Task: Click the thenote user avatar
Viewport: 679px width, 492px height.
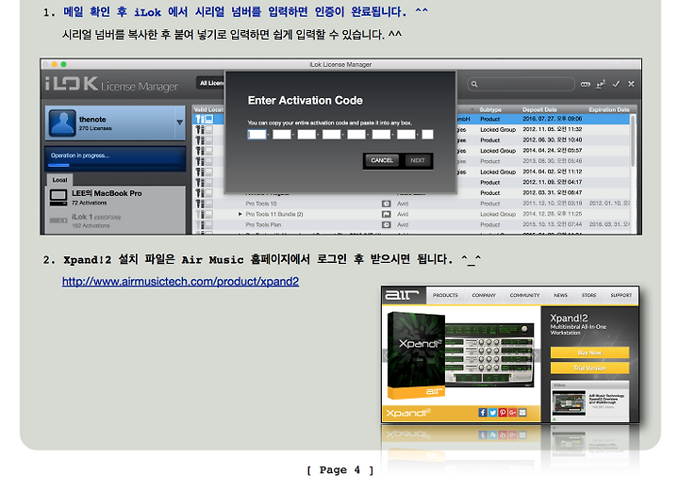Action: [x=62, y=123]
